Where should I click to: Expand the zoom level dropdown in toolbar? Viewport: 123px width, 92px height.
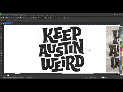click(44, 18)
